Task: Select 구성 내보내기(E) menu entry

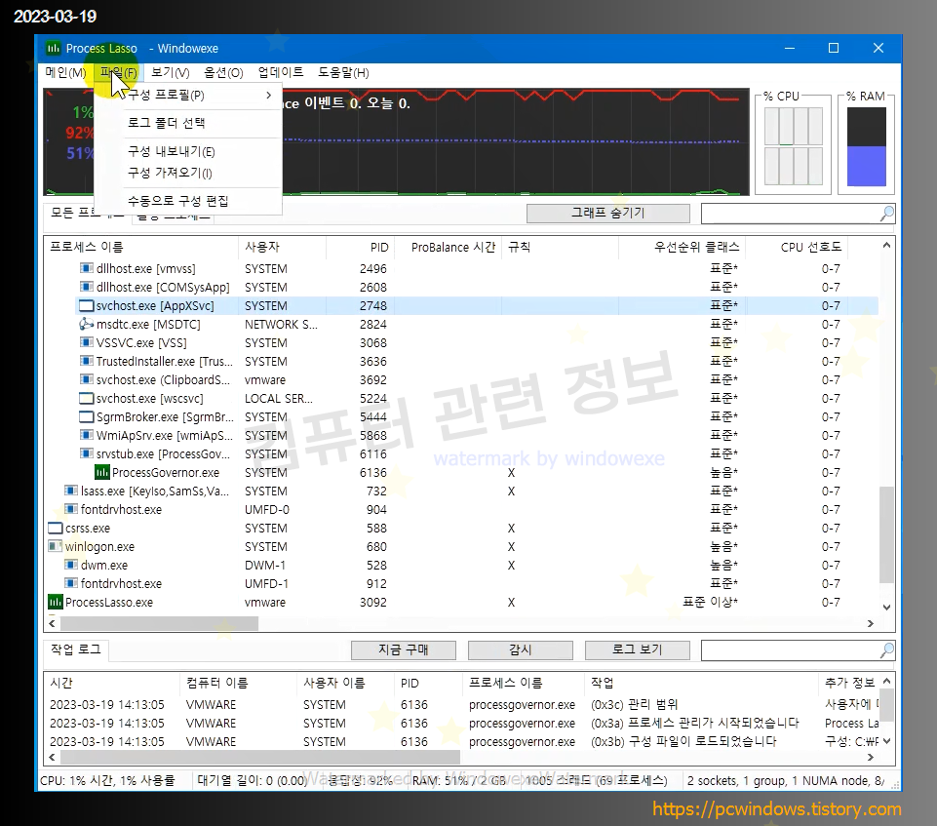Action: 188,151
